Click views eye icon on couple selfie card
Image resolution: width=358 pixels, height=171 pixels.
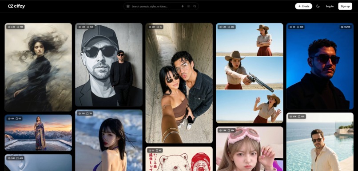point(150,27)
